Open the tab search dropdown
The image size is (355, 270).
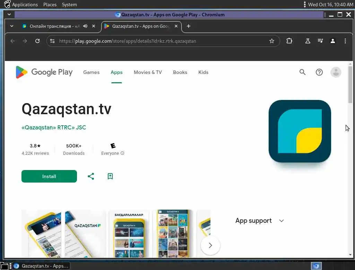pos(12,26)
